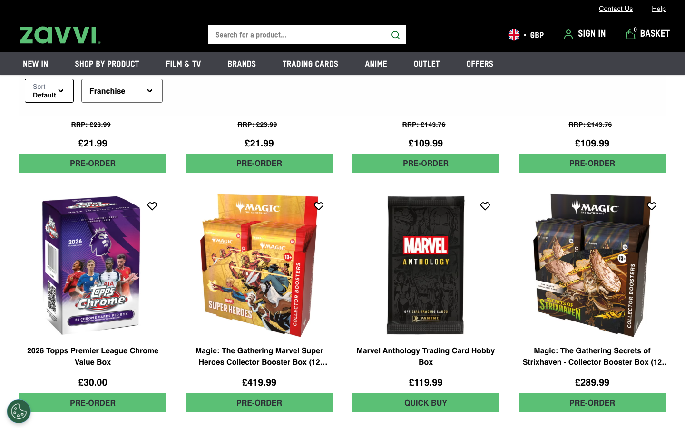Open the Sort dropdown

pyautogui.click(x=49, y=91)
